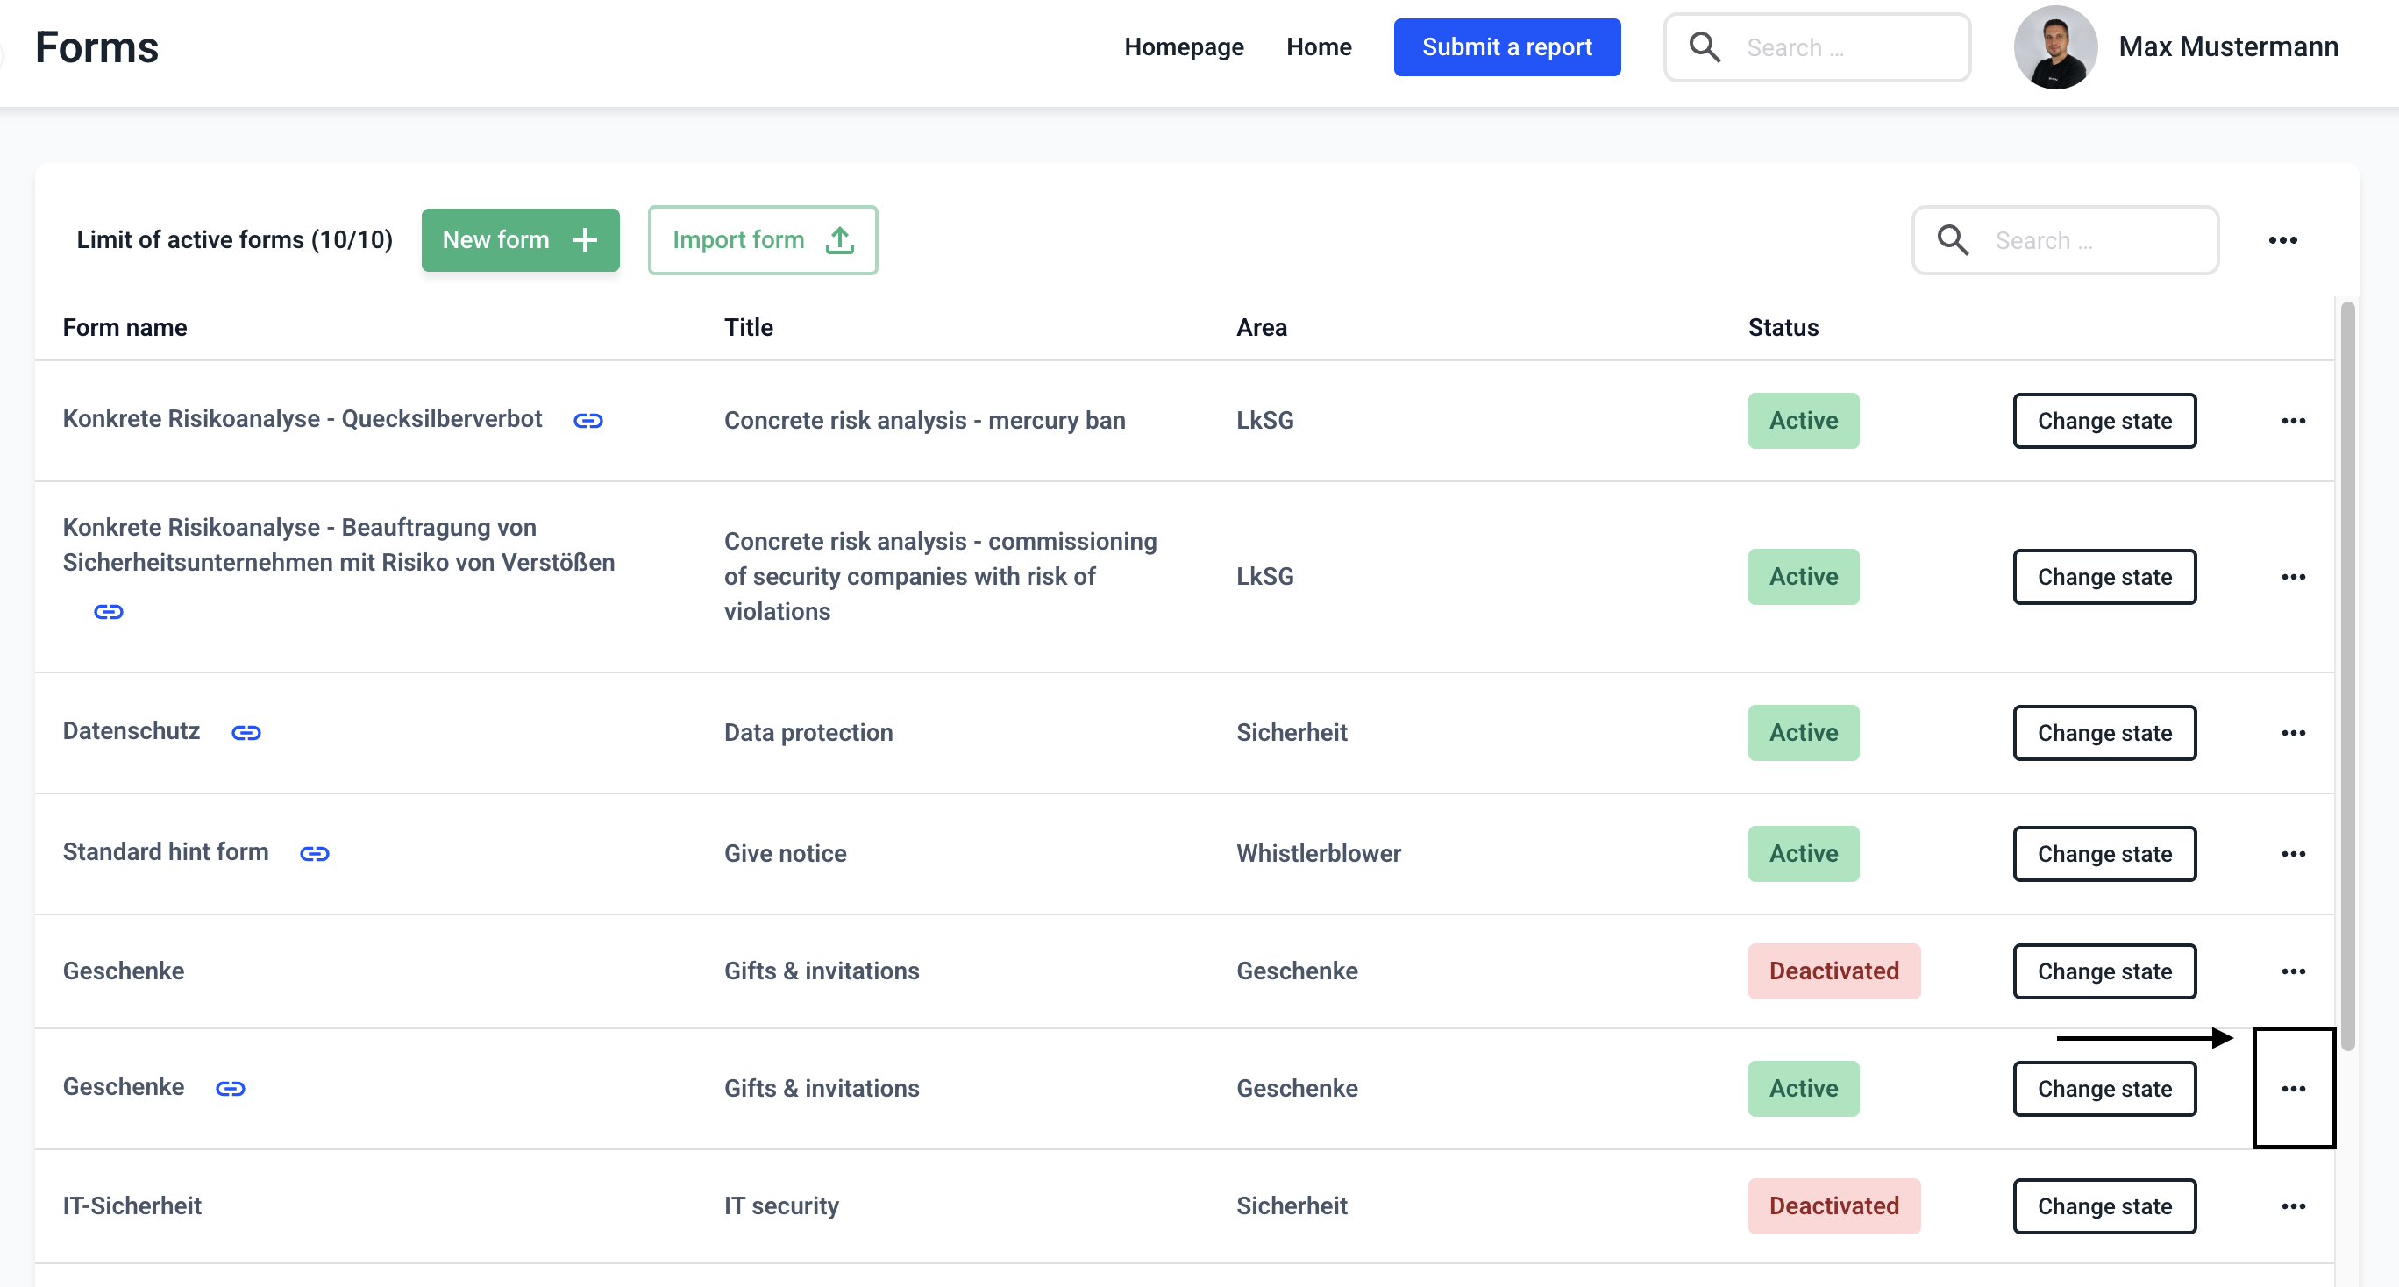
Task: Open Max Mustermann profile avatar
Action: point(2054,47)
